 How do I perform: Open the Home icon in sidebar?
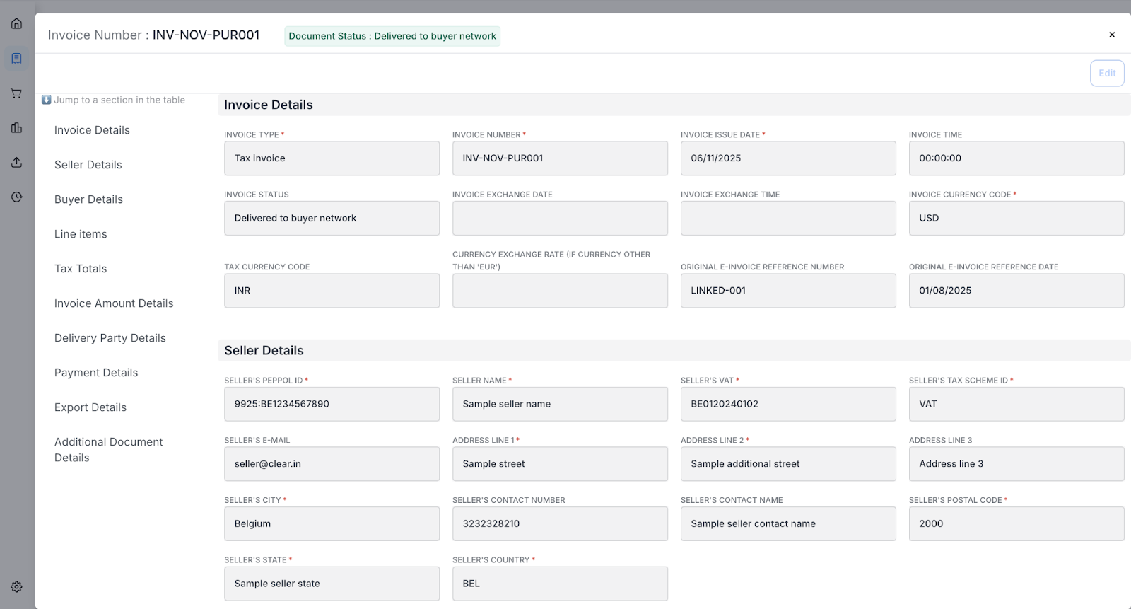tap(16, 23)
